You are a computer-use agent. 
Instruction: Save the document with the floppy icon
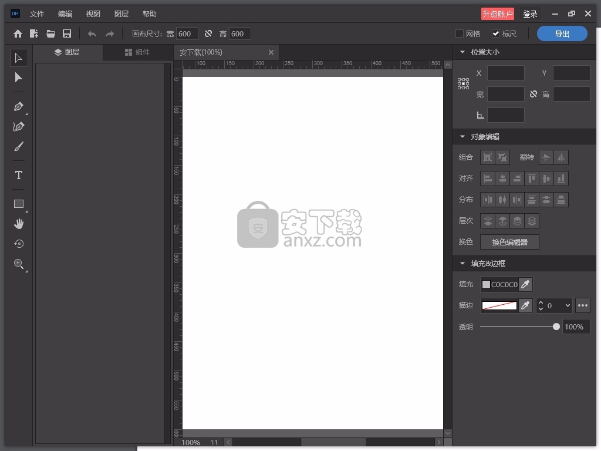click(x=67, y=33)
